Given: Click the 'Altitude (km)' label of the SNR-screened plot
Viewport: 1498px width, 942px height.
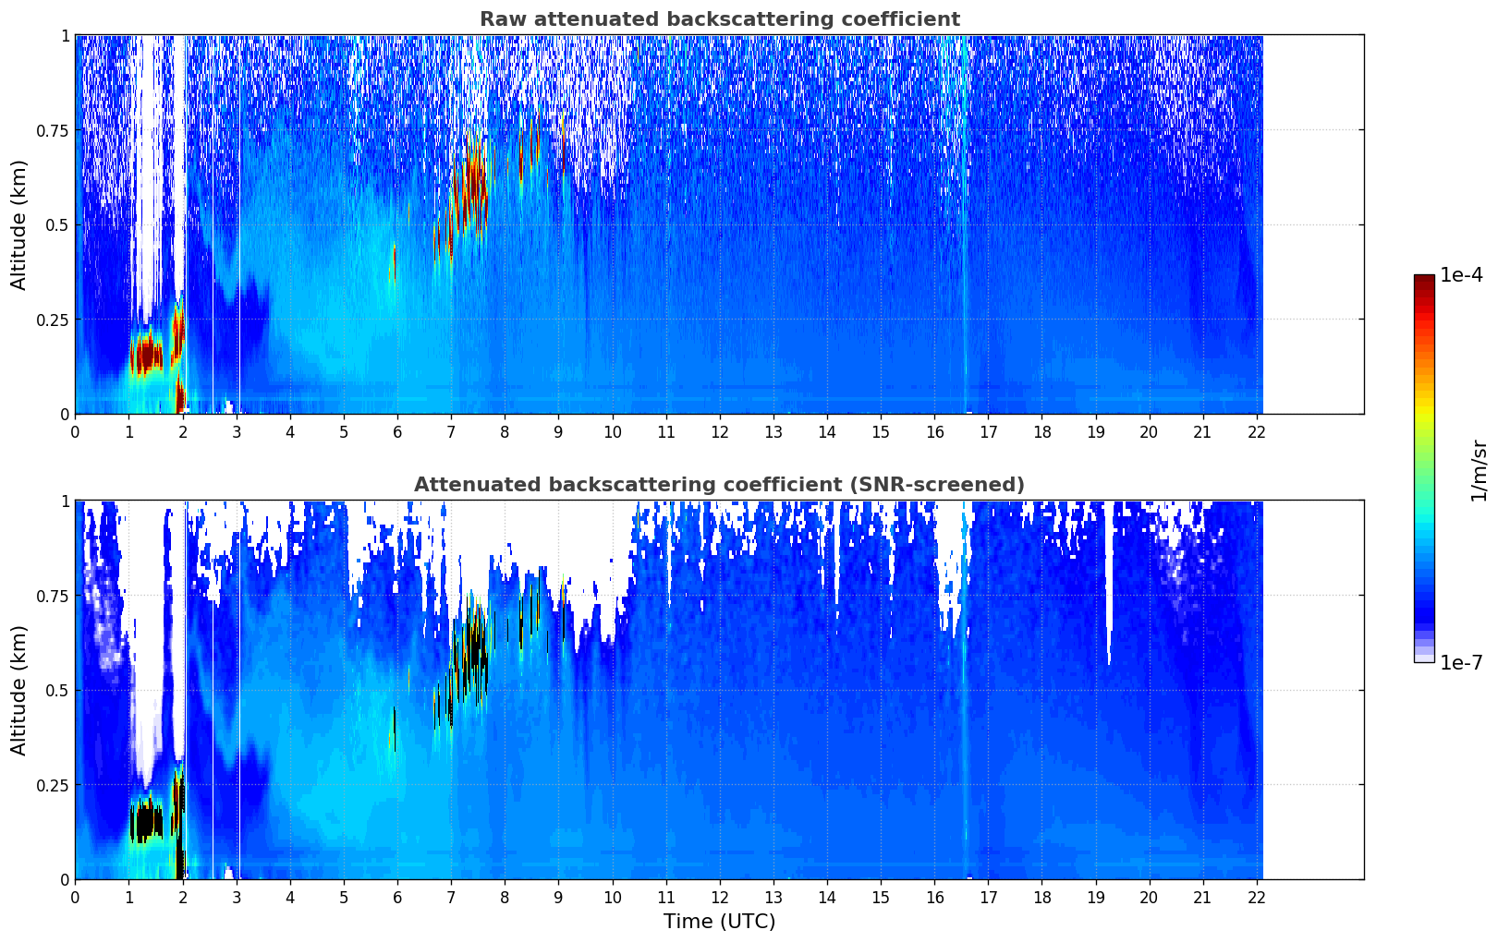Looking at the screenshot, I should pos(19,690).
